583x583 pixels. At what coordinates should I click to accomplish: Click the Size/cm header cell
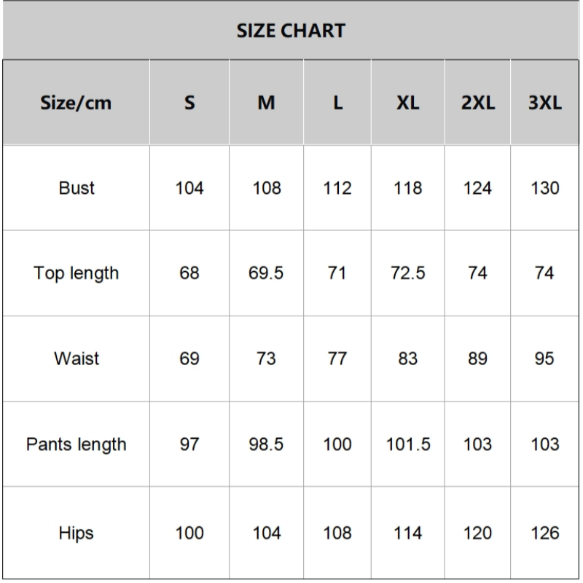[x=77, y=103]
